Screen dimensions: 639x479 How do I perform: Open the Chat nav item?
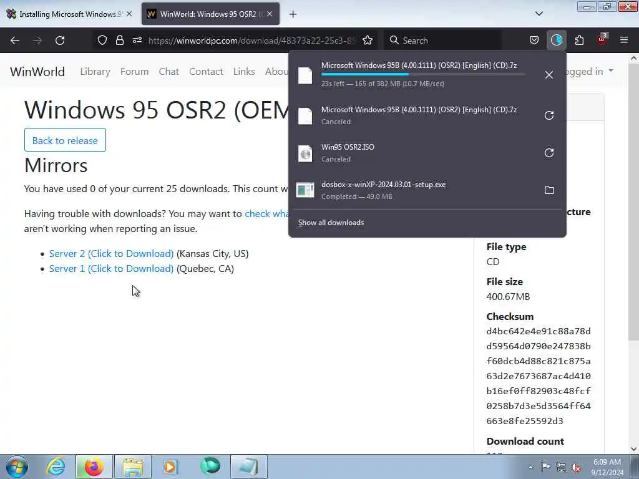[168, 71]
